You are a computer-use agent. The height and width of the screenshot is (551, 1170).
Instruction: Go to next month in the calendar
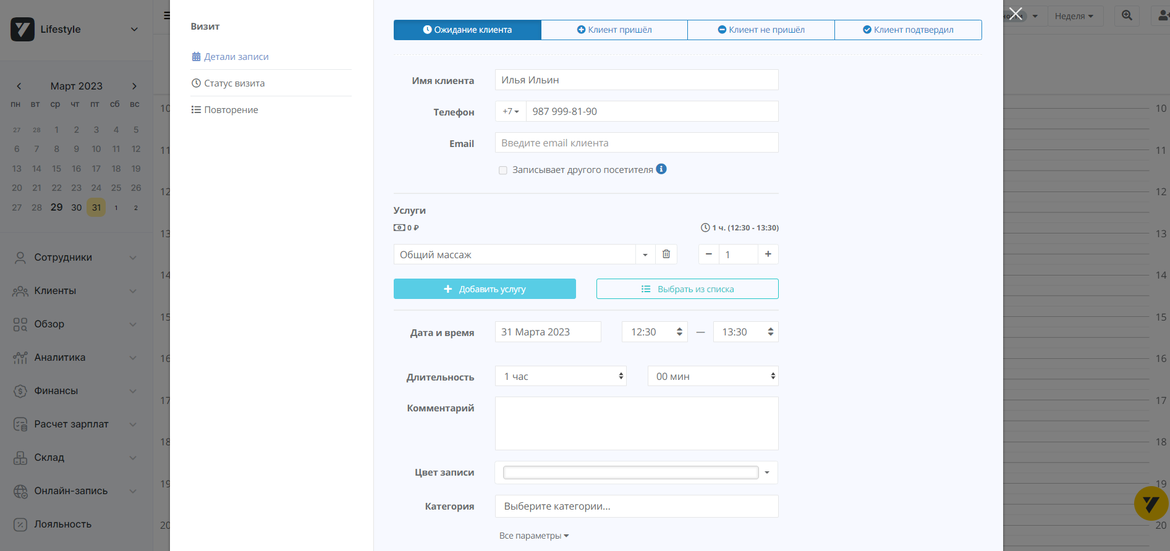coord(134,86)
